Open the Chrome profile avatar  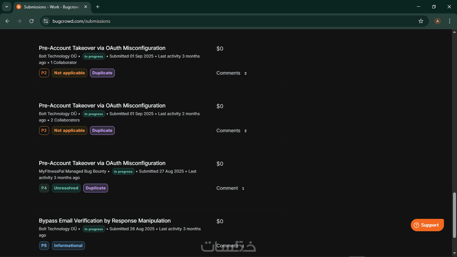point(437,21)
